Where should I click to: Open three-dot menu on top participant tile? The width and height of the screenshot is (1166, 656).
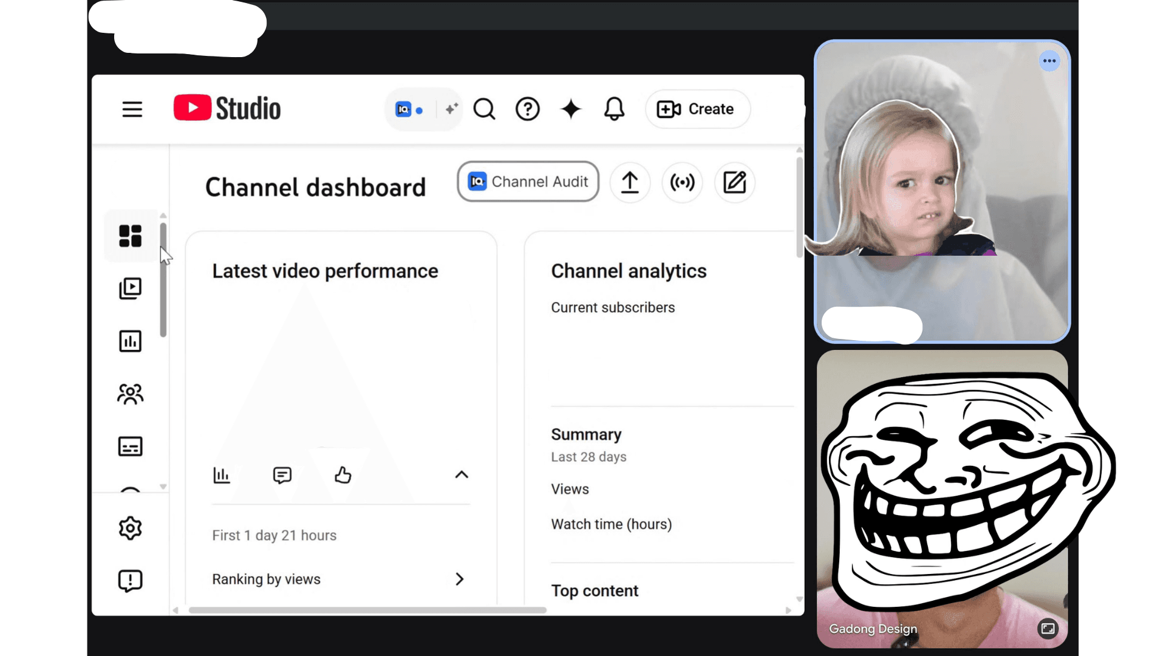tap(1049, 61)
